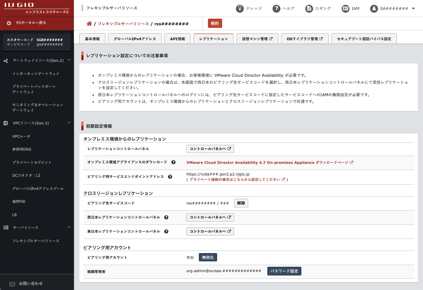Screen dimensions: 423x290
Task: Click the サーバリソース server icon in sidebar
Action: pyautogui.click(x=6, y=228)
